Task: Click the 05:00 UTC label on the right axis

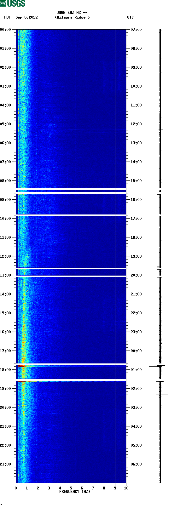Action: (136, 445)
